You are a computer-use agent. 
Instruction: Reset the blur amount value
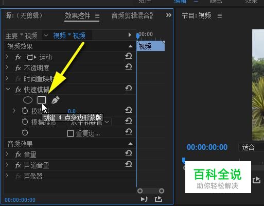click(129, 110)
